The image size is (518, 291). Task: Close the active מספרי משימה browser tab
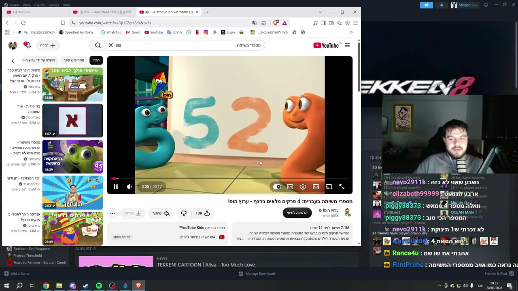(197, 12)
